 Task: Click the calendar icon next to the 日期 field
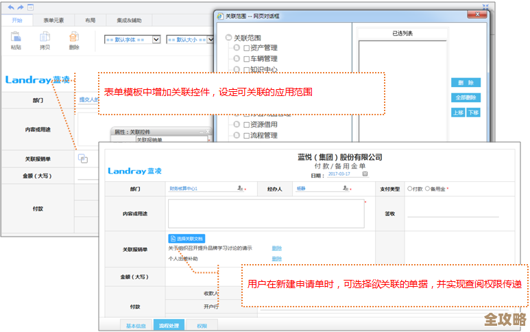(x=365, y=174)
